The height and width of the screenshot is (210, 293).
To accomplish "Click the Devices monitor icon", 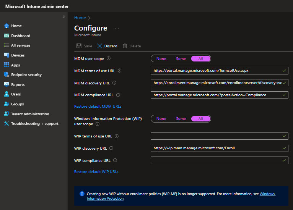I will pyautogui.click(x=7, y=55).
